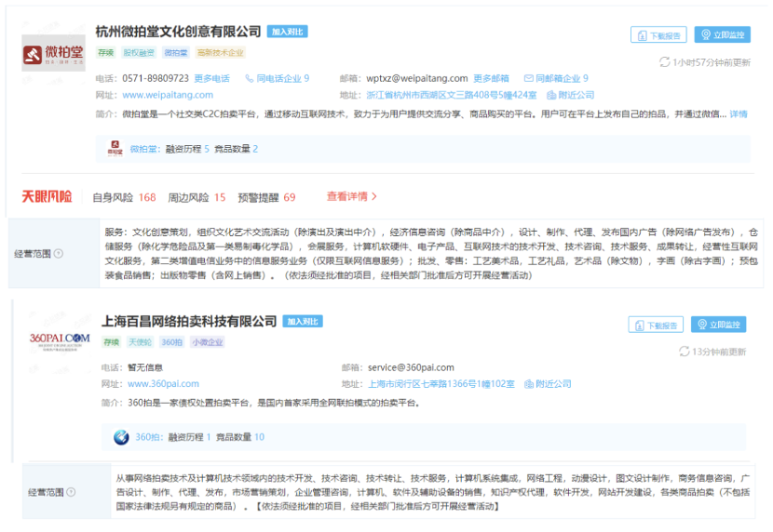Open 上海百昌网络拍卖科技有限公司 company title

189,322
